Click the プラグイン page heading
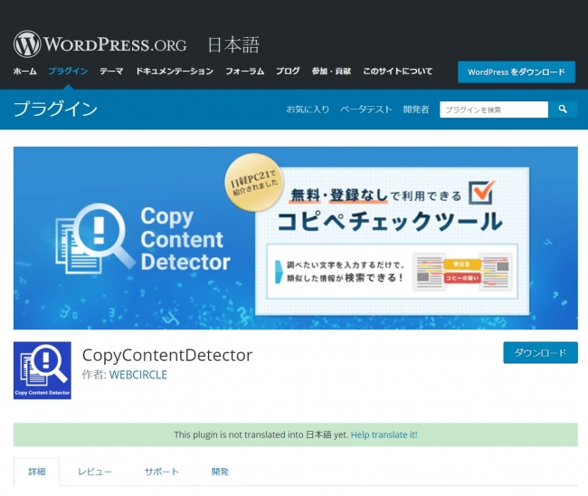Viewport: 588px width, 496px height. coord(55,110)
